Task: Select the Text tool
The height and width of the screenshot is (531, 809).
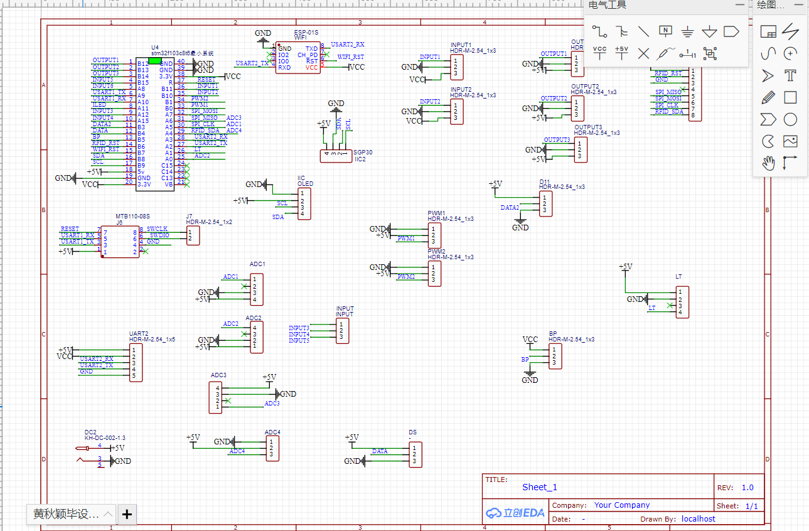Action: (791, 76)
